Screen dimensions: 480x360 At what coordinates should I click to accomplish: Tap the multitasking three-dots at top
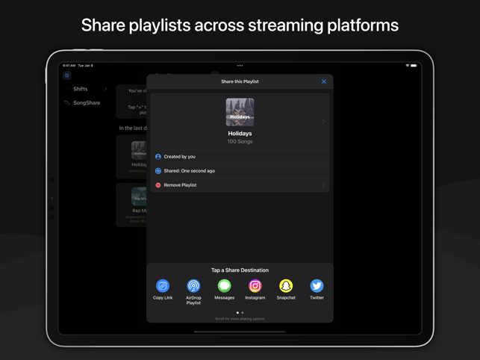click(240, 66)
